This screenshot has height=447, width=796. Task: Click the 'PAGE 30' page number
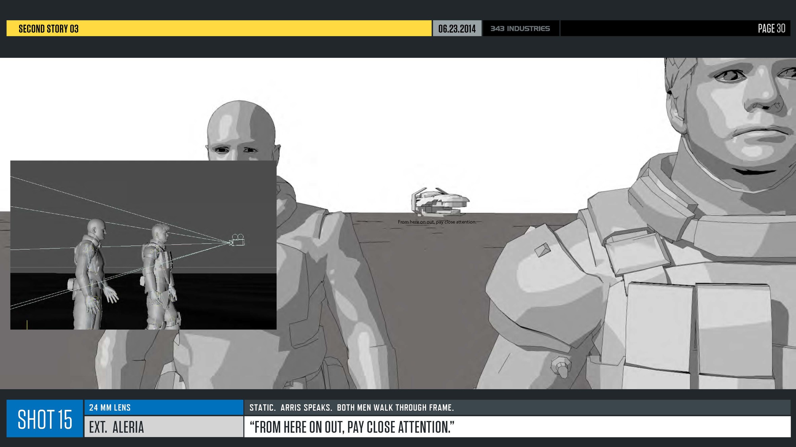771,28
